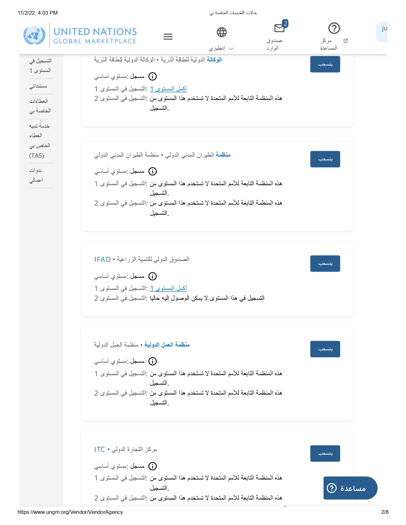The width and height of the screenshot is (406, 525).
Task: Expand the إنجليزي language dropdown
Action: (231, 49)
